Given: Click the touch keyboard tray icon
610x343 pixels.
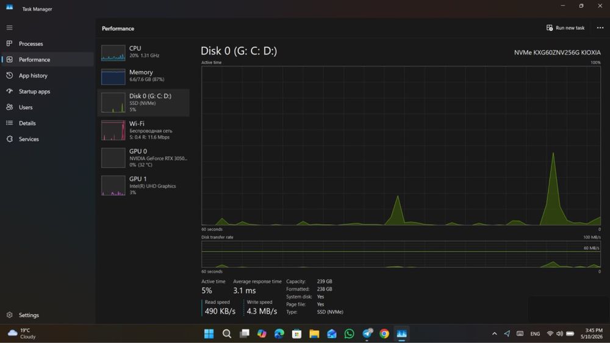Looking at the screenshot, I should pyautogui.click(x=520, y=334).
